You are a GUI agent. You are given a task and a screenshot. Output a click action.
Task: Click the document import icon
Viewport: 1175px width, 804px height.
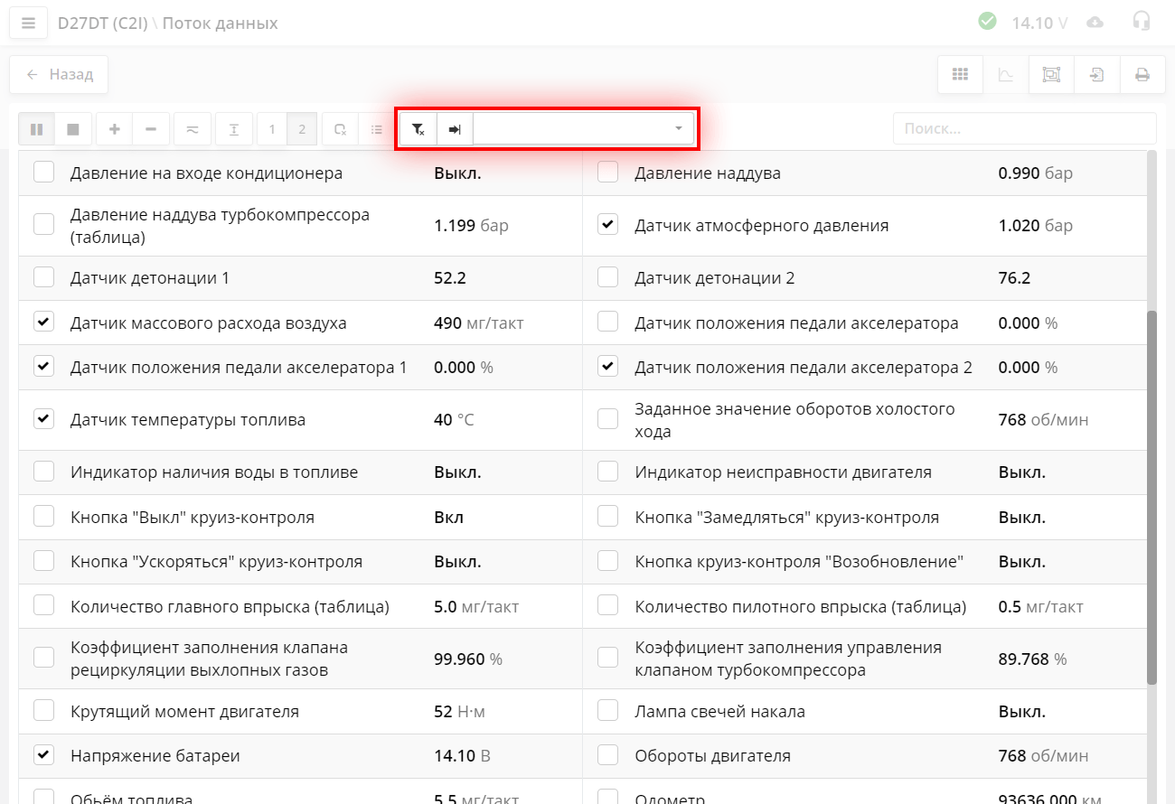coord(1096,75)
